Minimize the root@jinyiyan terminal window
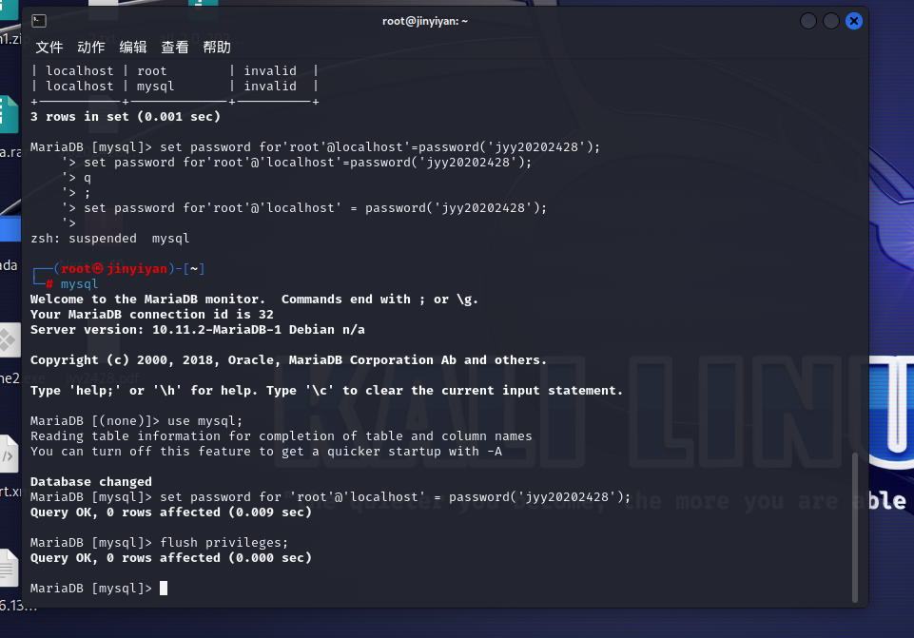Image resolution: width=914 pixels, height=638 pixels. coord(807,21)
